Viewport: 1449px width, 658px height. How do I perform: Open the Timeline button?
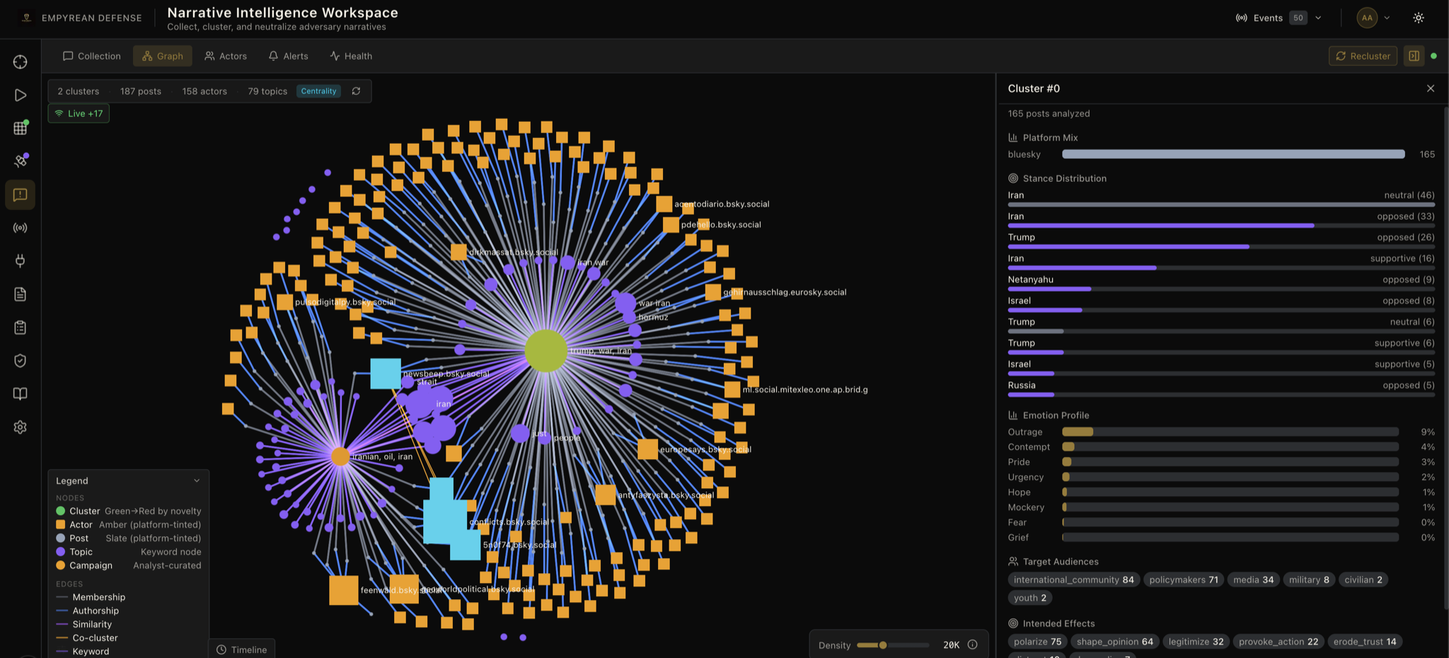pyautogui.click(x=242, y=650)
